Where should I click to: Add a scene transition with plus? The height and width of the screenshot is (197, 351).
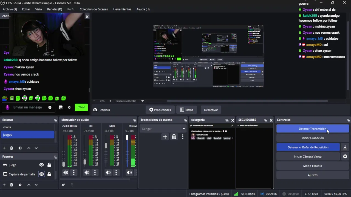(165, 137)
